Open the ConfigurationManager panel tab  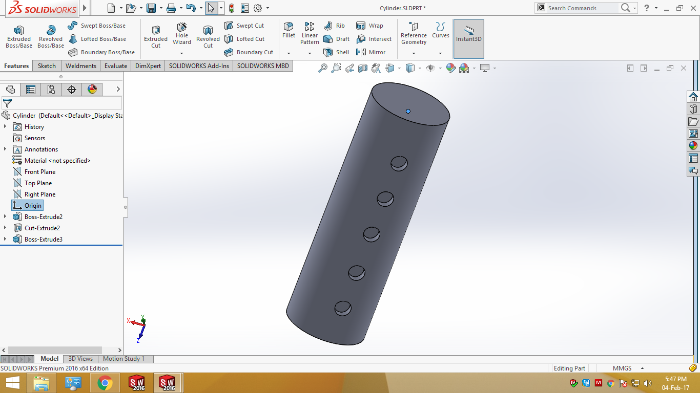pyautogui.click(x=51, y=90)
